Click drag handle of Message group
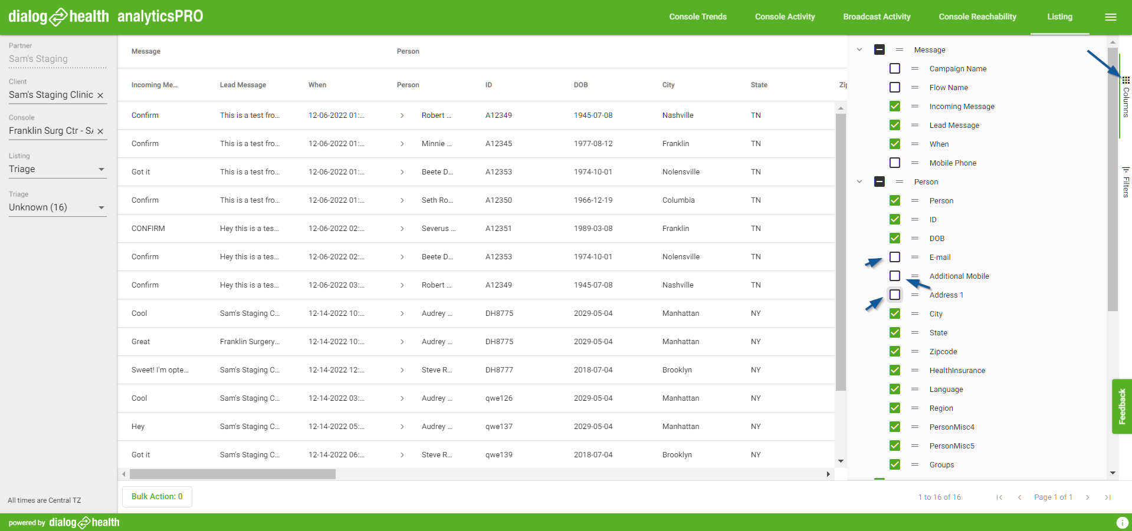1132x531 pixels. [x=900, y=50]
